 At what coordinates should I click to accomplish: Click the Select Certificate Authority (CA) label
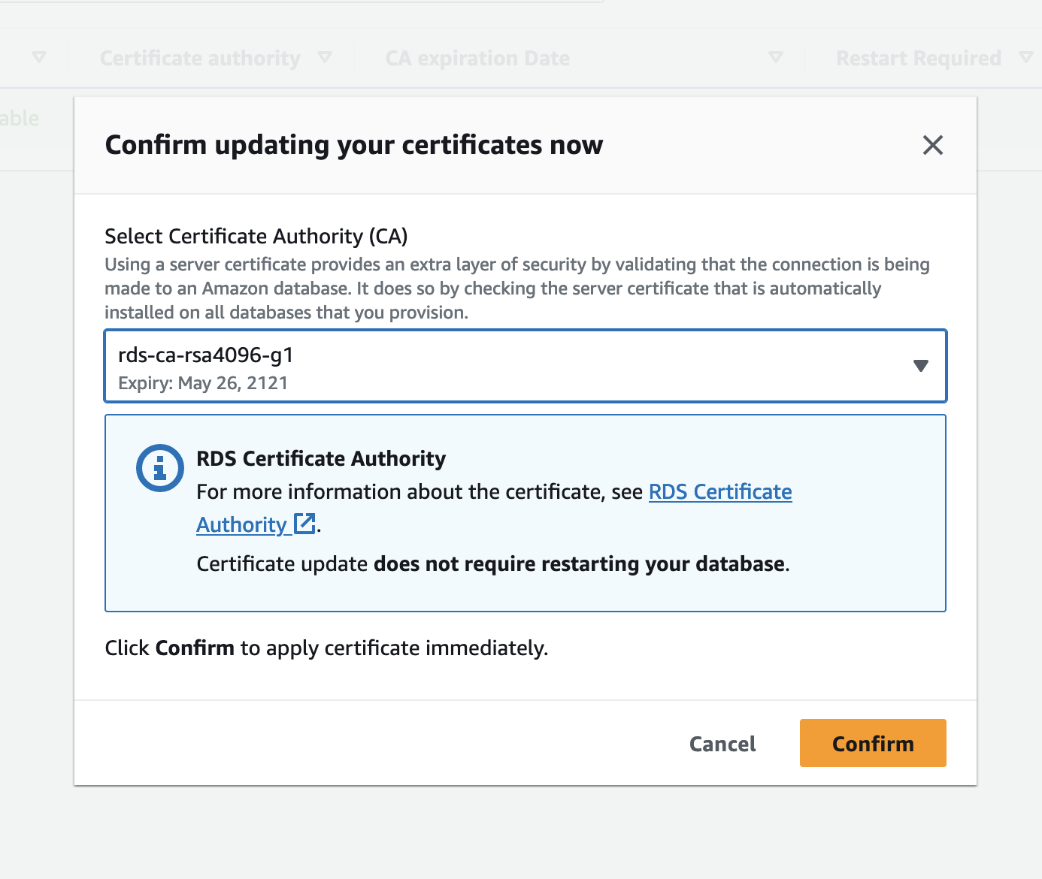[256, 237]
